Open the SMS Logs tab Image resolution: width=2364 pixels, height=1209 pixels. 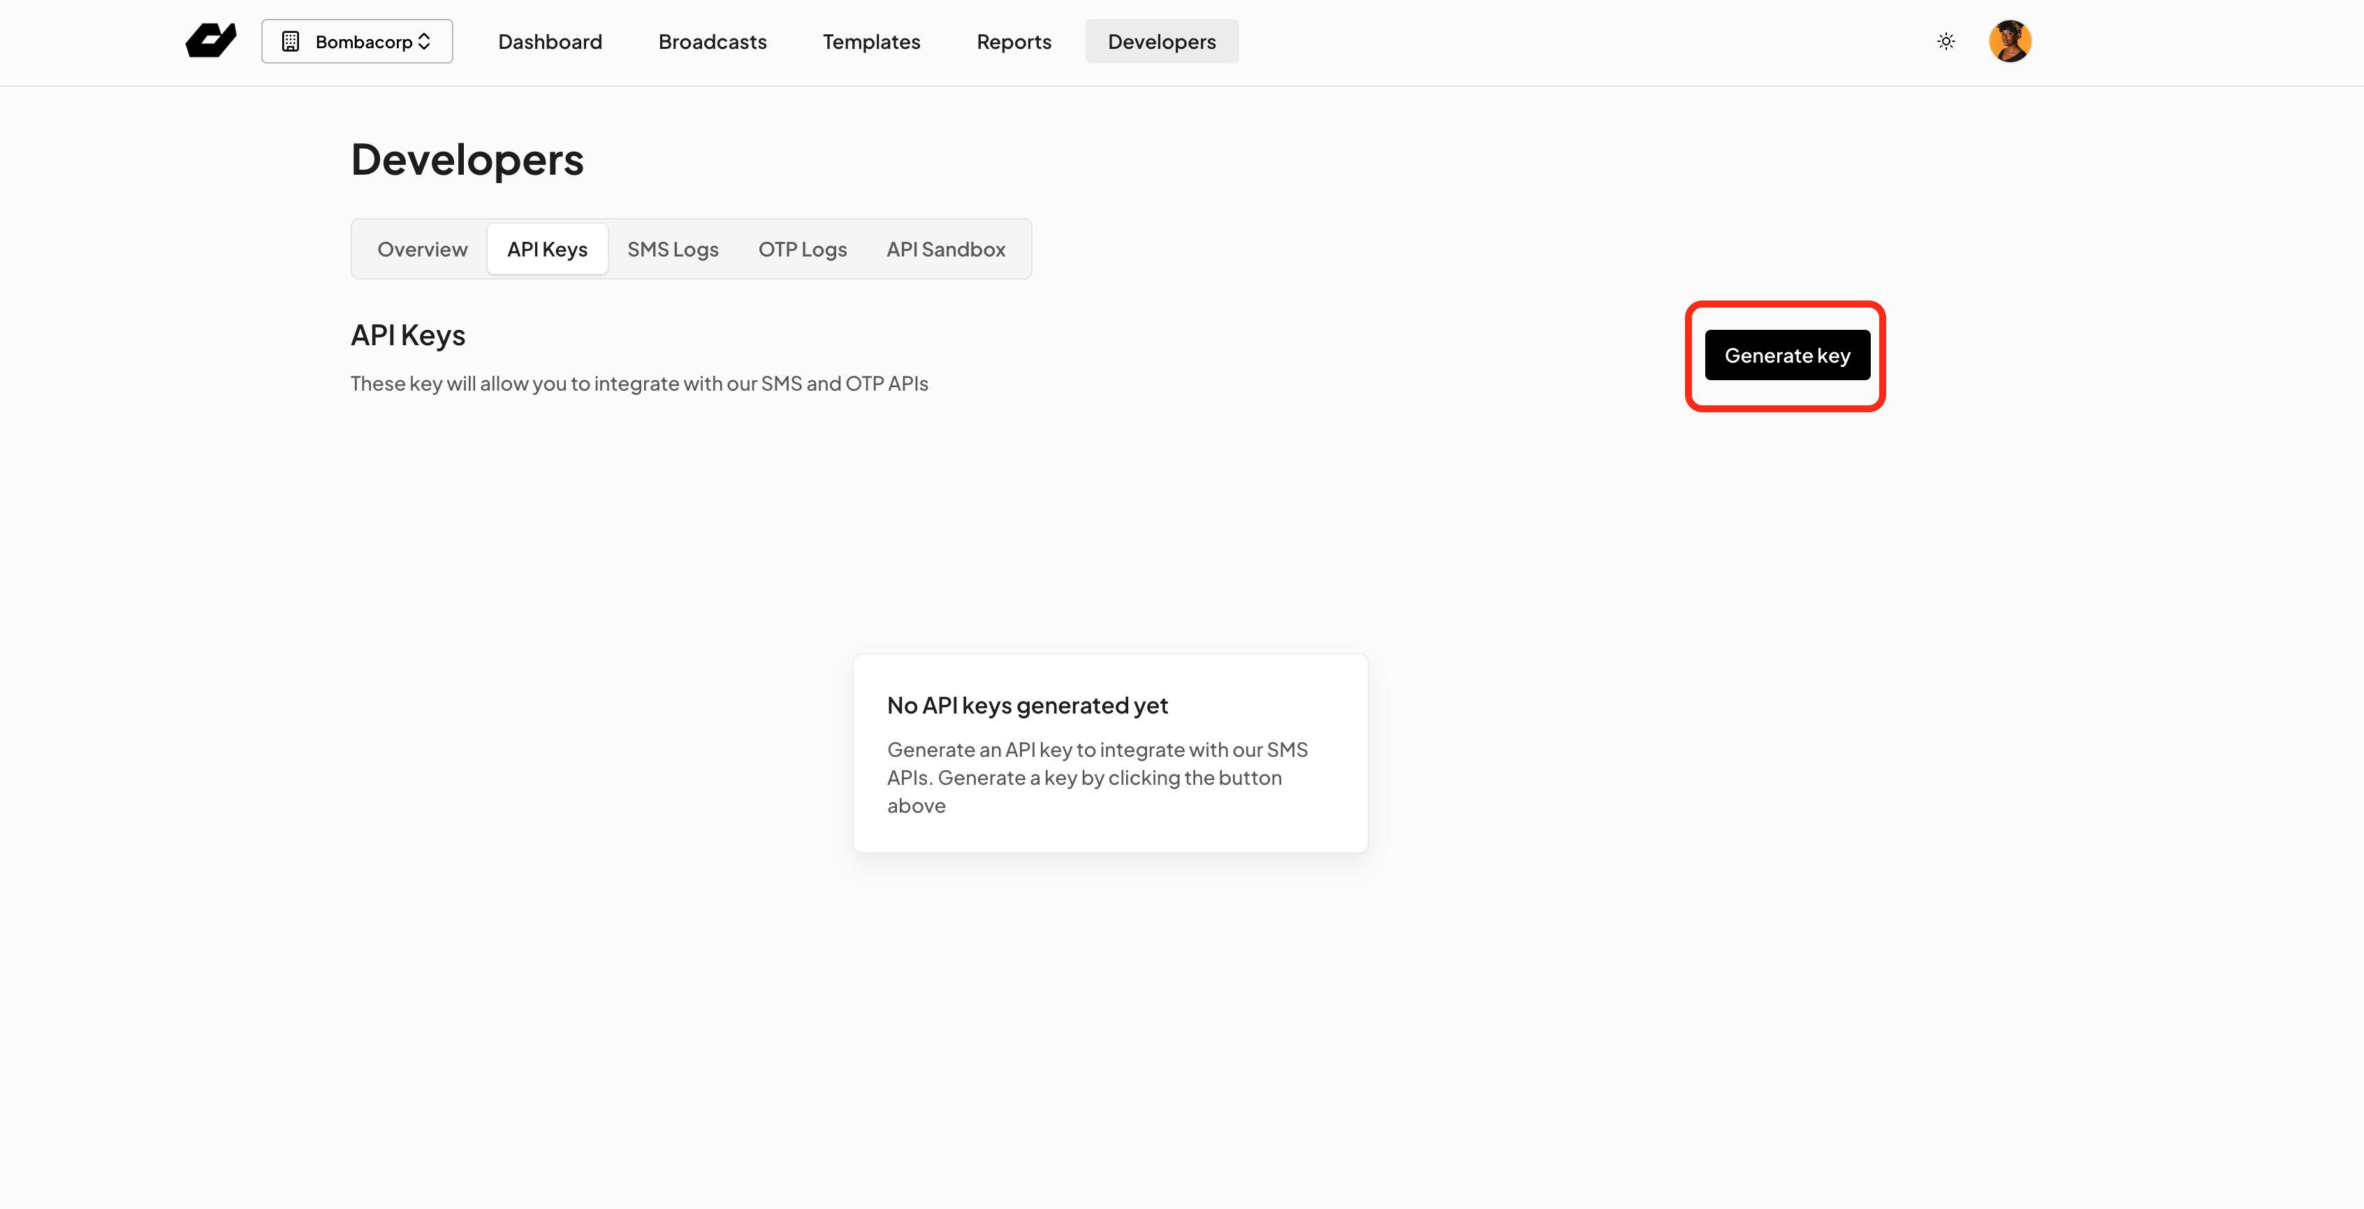pos(673,249)
